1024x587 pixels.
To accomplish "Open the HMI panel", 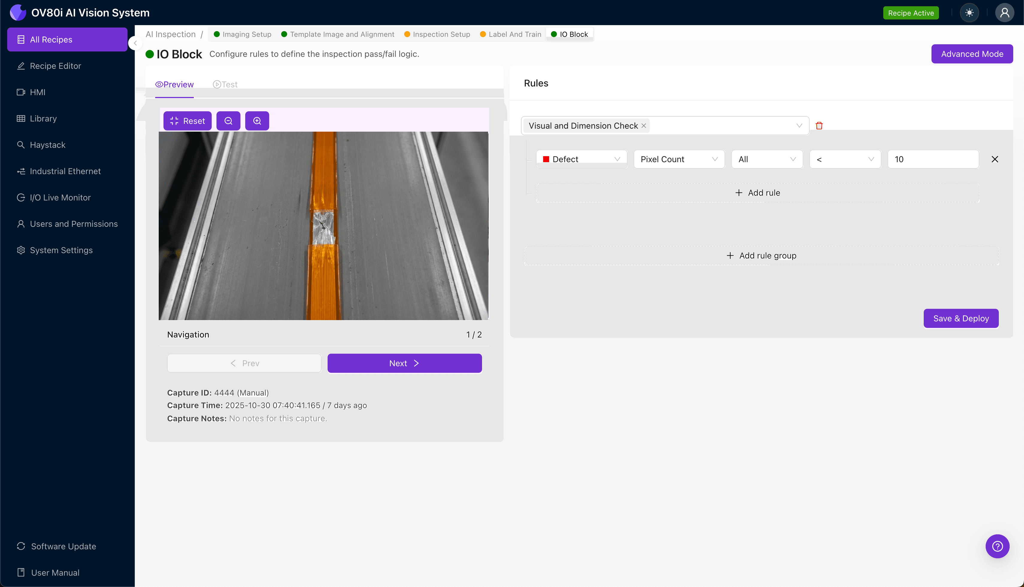I will pyautogui.click(x=37, y=92).
